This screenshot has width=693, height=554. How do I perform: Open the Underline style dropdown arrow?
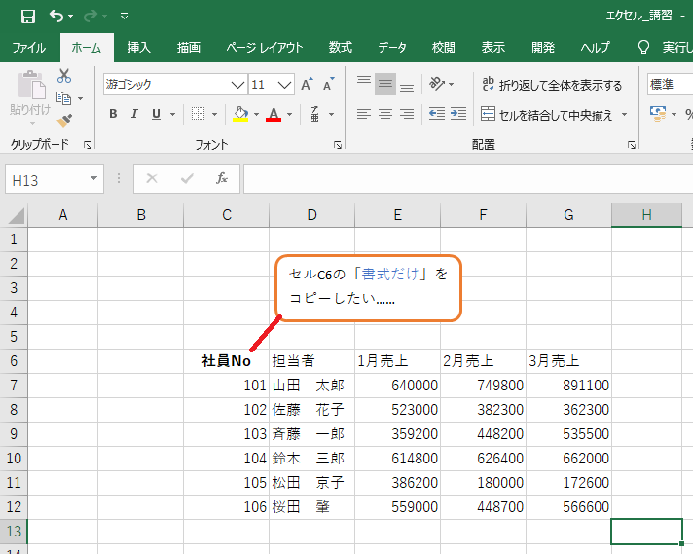coord(173,115)
